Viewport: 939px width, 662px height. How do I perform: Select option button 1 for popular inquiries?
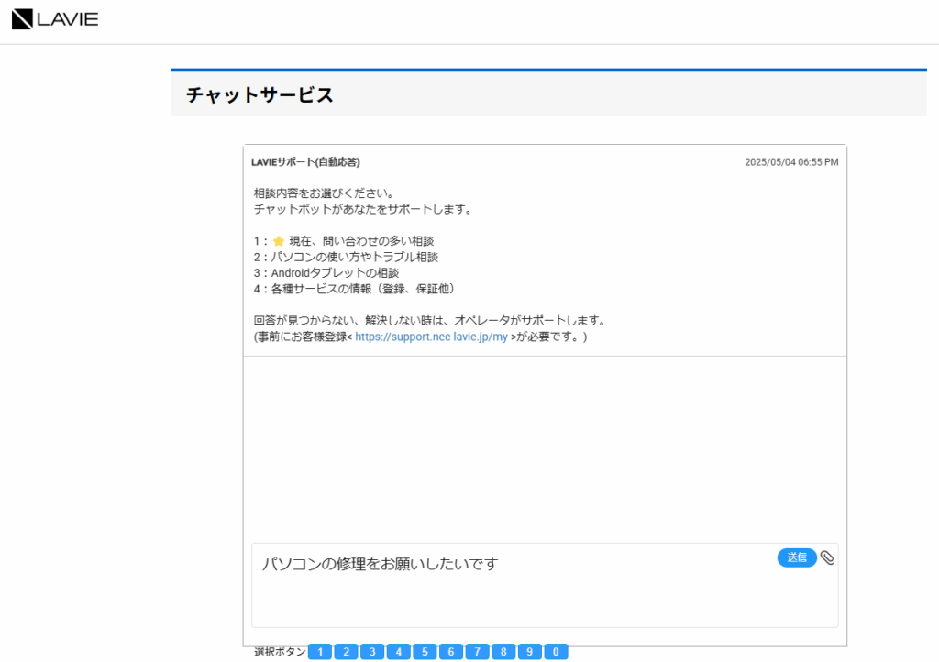coord(320,651)
